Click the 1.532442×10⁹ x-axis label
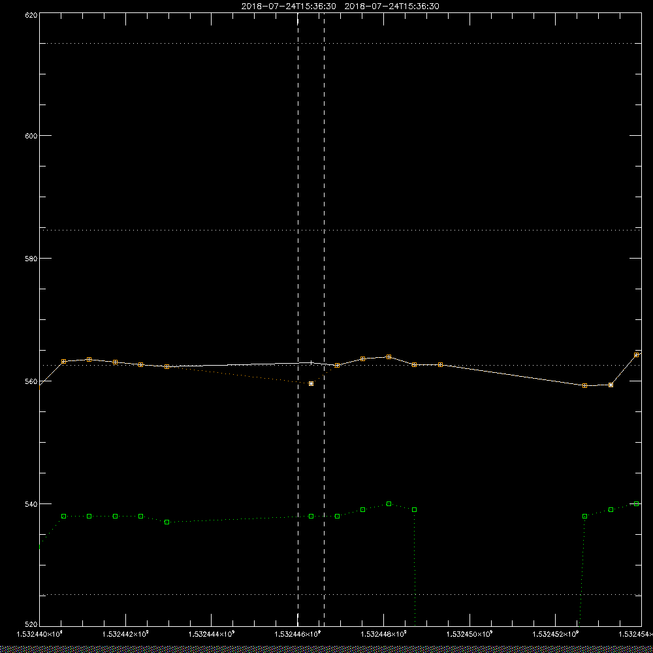Image resolution: width=653 pixels, height=653 pixels. [x=125, y=634]
